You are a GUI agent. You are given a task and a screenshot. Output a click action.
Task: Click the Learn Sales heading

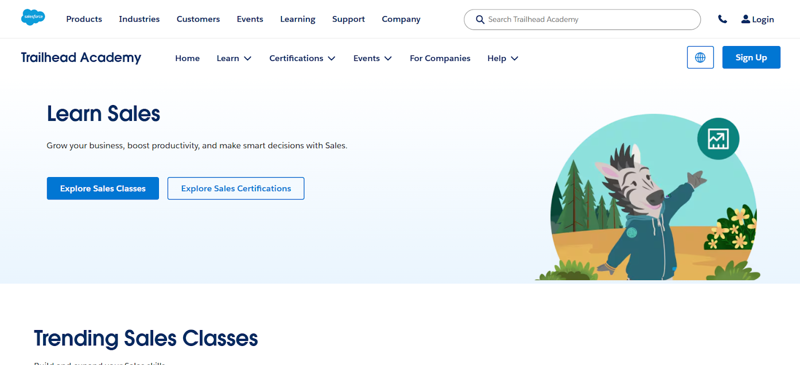(x=103, y=113)
